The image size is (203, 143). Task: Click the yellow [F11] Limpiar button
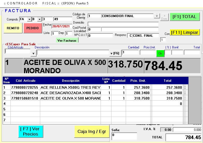pos(185,32)
